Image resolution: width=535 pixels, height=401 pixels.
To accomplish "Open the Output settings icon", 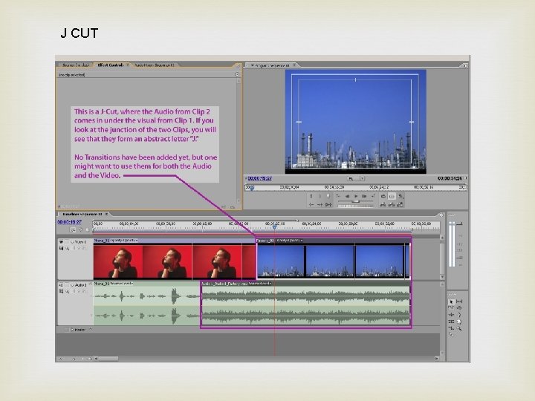I will (x=401, y=196).
